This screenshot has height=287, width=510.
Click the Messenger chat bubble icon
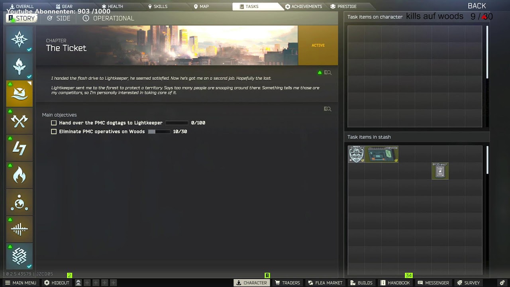[420, 283]
